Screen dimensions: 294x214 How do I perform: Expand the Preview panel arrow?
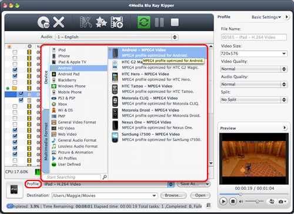(x=285, y=128)
